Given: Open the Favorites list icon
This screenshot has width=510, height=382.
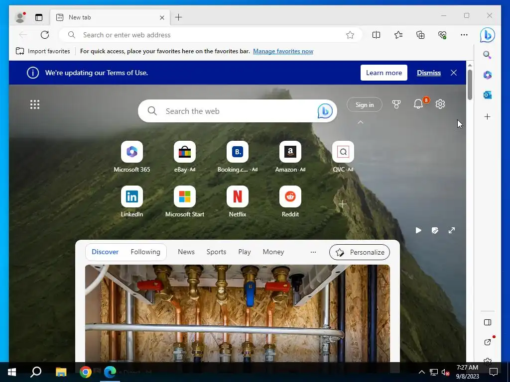Looking at the screenshot, I should tap(398, 35).
